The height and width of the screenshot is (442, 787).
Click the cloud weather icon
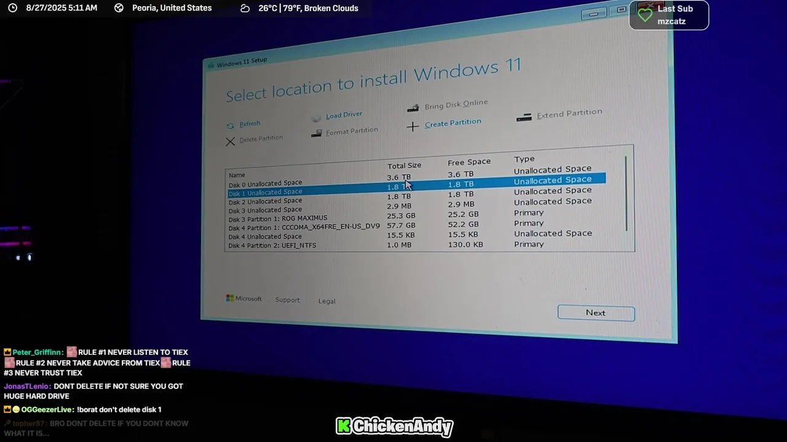[245, 9]
